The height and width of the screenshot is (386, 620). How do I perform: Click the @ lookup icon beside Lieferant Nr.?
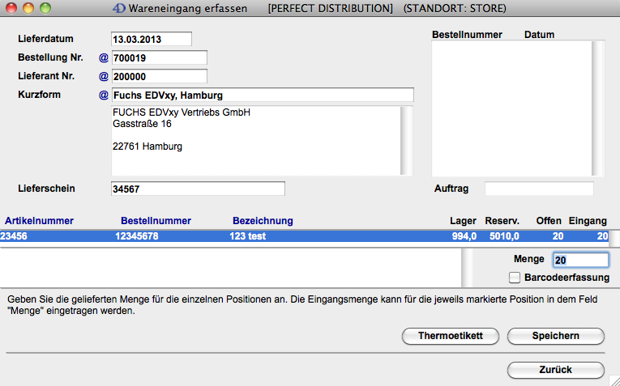(x=103, y=77)
